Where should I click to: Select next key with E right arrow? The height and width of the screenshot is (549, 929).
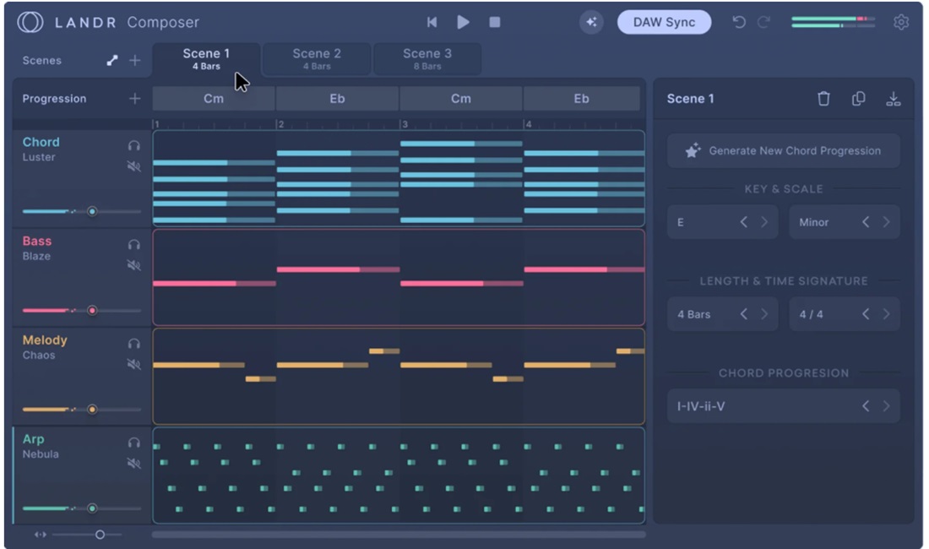click(764, 222)
